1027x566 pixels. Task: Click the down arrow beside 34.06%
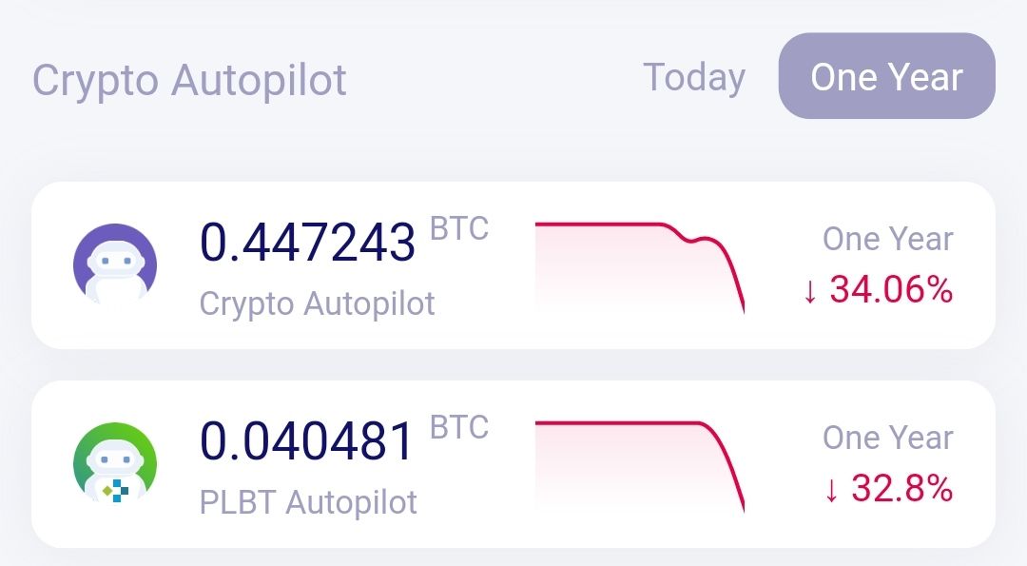coord(810,291)
